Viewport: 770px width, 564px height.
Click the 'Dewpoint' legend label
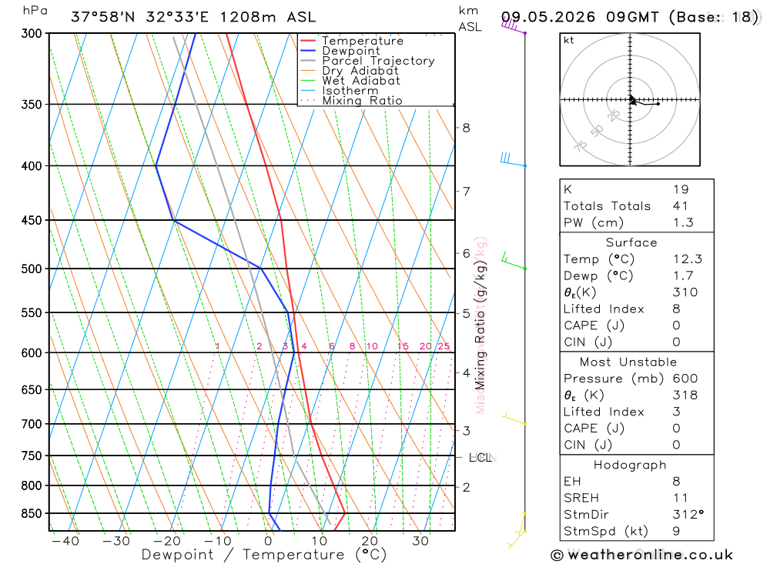point(351,51)
